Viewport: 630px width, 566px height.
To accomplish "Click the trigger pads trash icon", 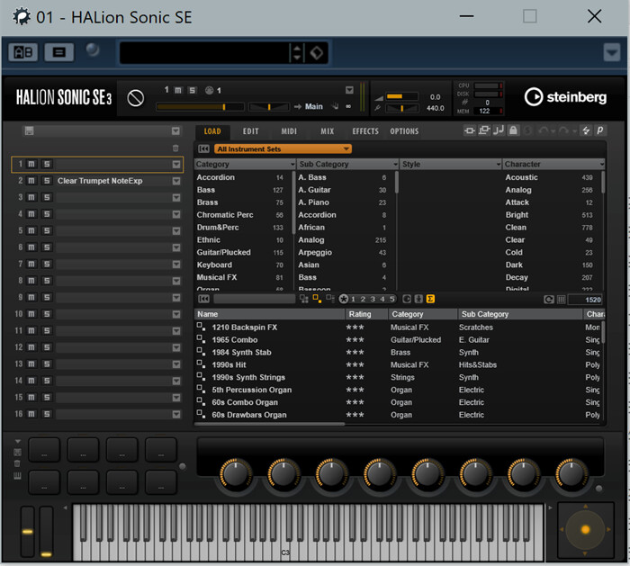I will (x=17, y=464).
